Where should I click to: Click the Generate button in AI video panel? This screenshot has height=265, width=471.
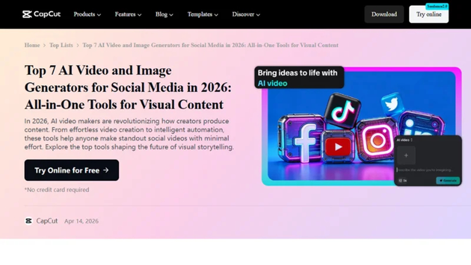click(447, 181)
